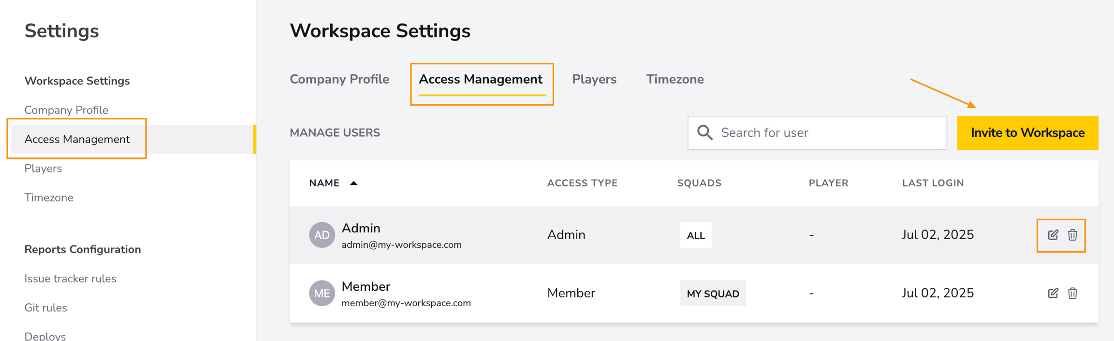Click Invite to Workspace button
Screen dimensions: 1114x341
coord(1027,133)
